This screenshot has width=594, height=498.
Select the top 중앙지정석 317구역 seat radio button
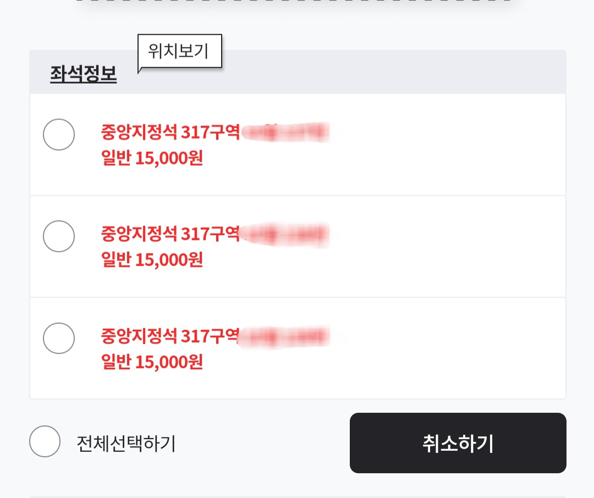[59, 135]
